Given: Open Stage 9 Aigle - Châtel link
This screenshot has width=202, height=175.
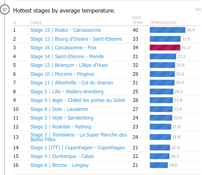Looking at the screenshot, I should tap(78, 100).
